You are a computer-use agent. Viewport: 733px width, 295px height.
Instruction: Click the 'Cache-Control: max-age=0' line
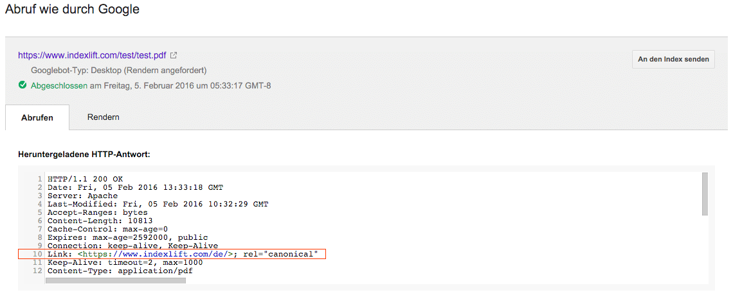point(107,229)
